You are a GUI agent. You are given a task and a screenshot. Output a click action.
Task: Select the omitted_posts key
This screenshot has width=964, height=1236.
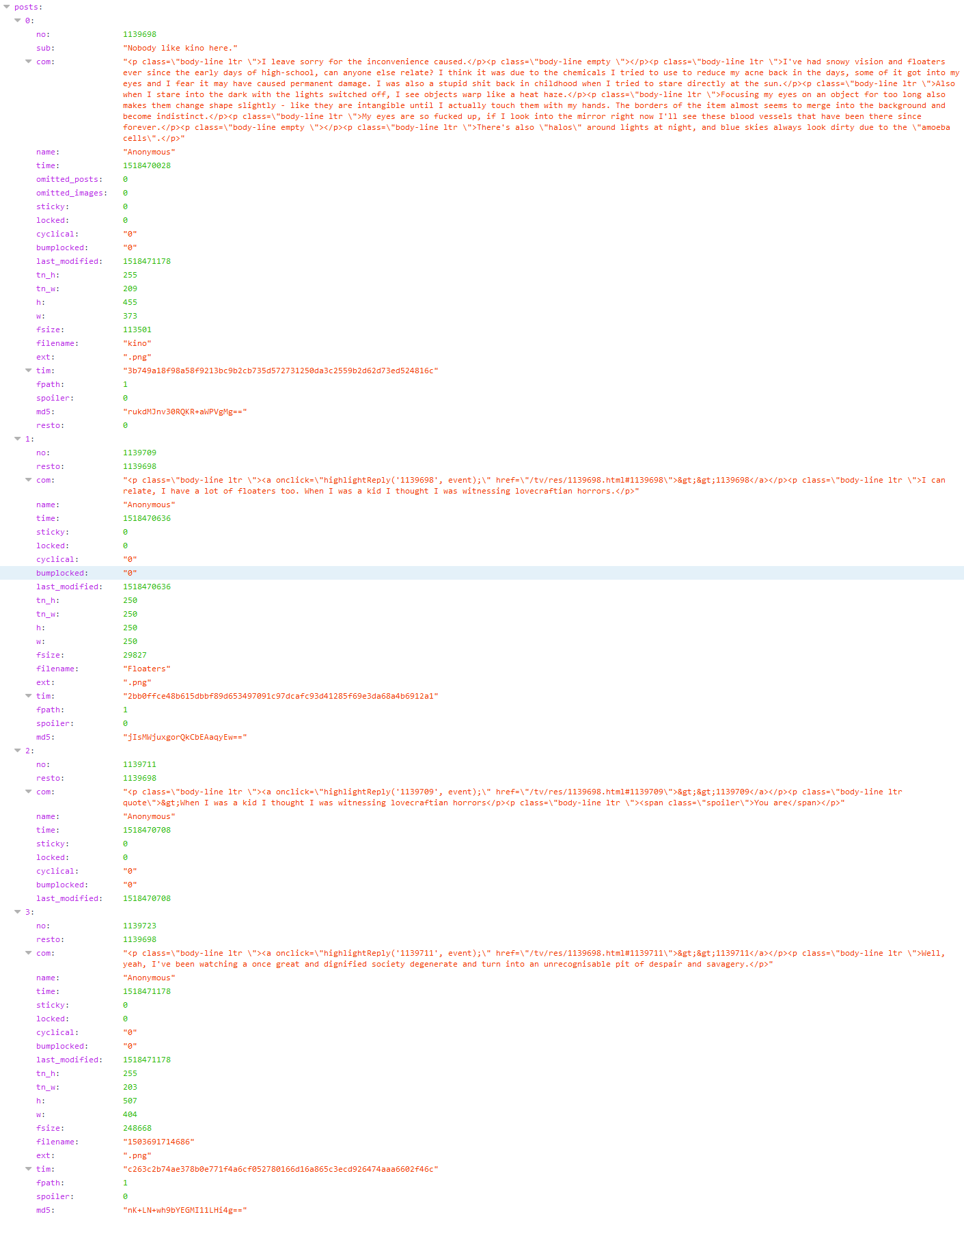69,179
